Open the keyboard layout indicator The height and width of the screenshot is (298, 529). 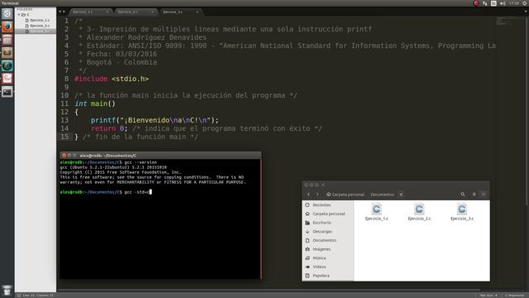coord(493,3)
